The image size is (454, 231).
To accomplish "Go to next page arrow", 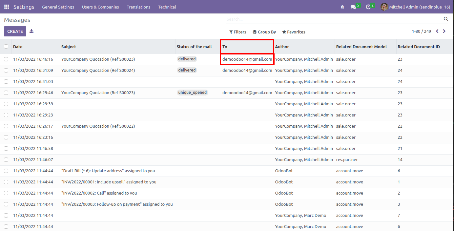I will click(444, 31).
